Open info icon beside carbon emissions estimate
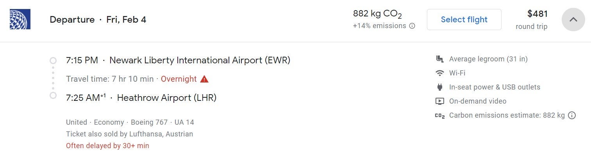 [572, 115]
